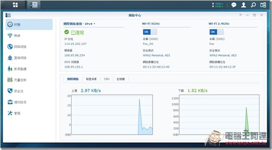Image resolution: width=272 pixels, height=150 pixels.
Task: Select the Network Center taskbar icon
Action: (x=34, y=5)
